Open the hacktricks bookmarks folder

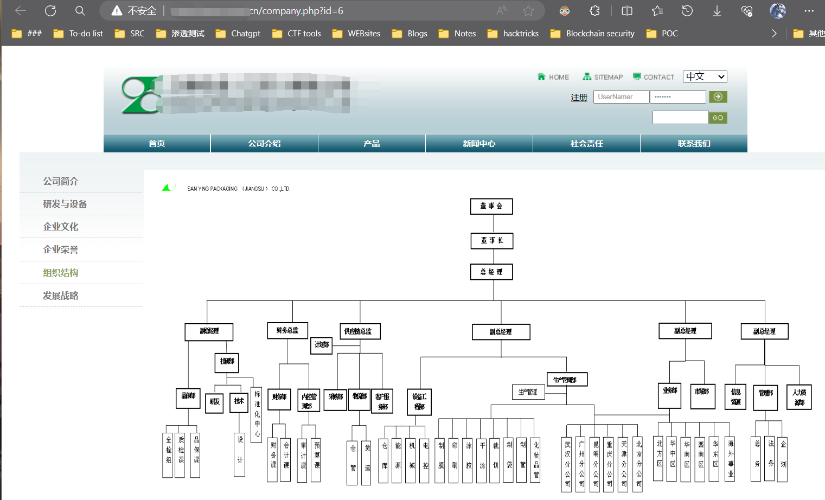point(513,34)
